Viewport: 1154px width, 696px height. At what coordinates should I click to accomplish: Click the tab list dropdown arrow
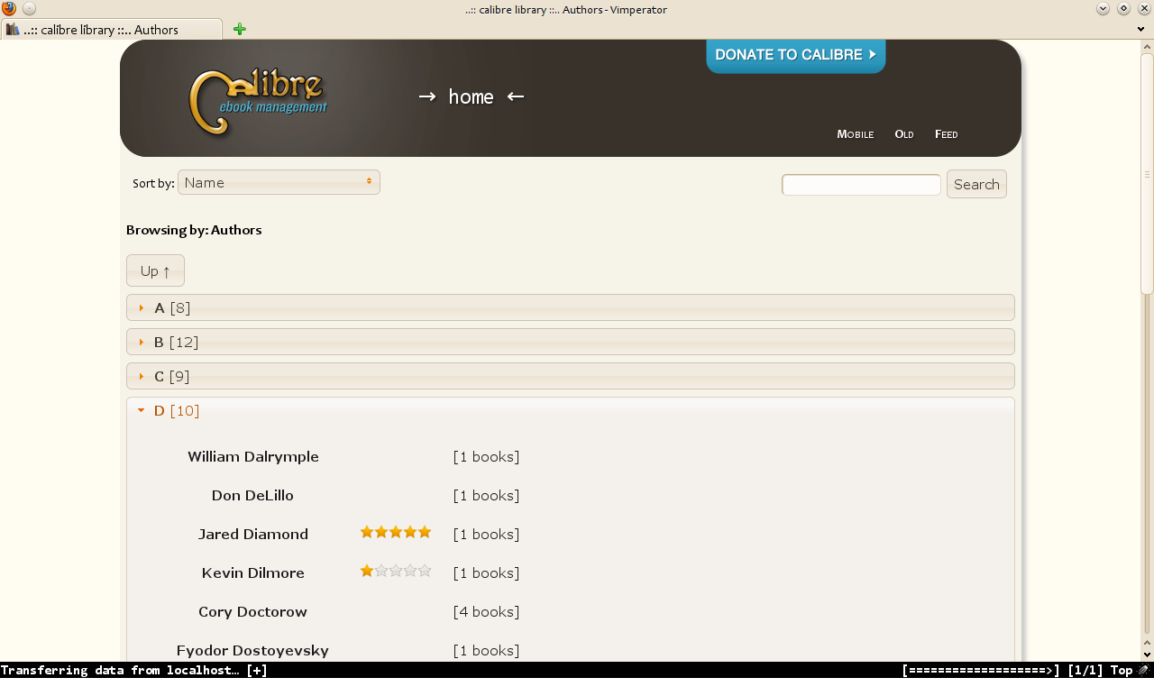point(1141,30)
